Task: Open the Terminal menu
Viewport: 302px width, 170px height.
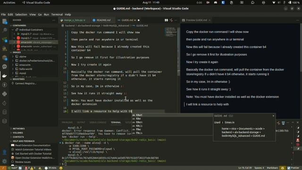Action: pos(57,15)
